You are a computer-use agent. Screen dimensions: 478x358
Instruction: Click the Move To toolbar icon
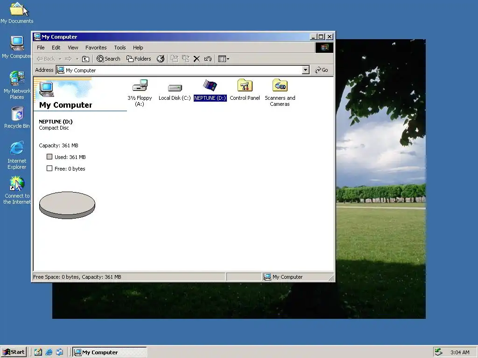[175, 59]
